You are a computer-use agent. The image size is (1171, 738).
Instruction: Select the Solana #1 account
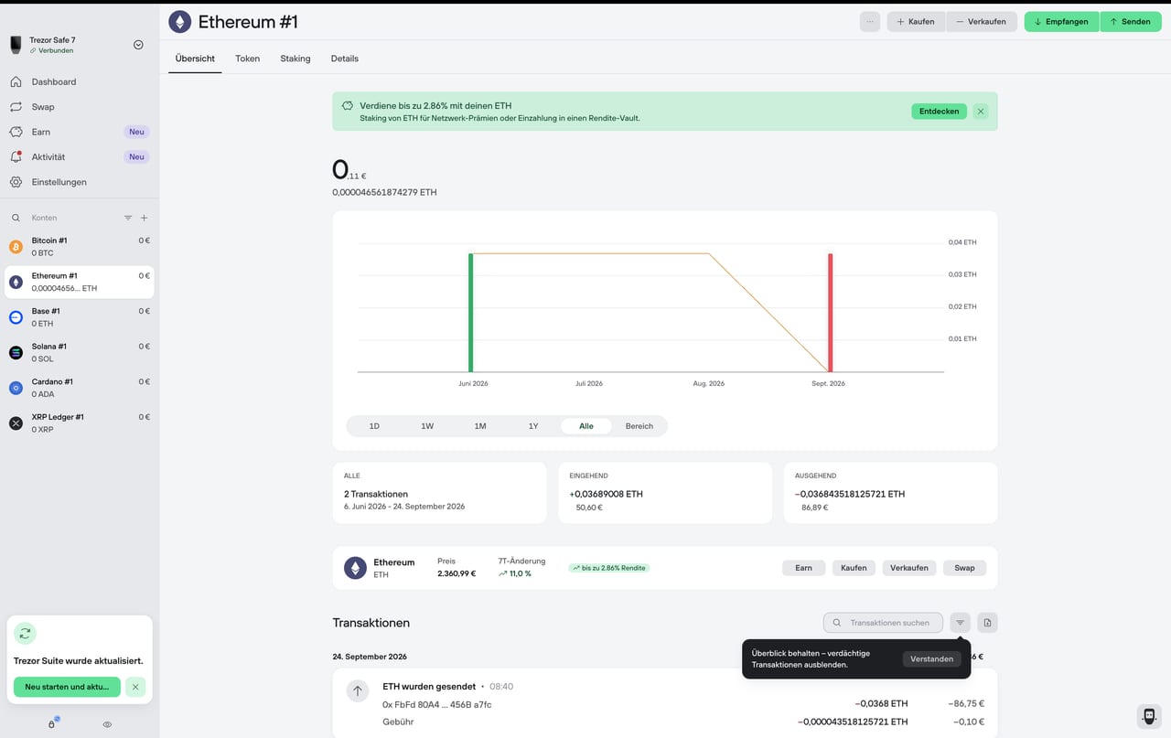point(80,352)
